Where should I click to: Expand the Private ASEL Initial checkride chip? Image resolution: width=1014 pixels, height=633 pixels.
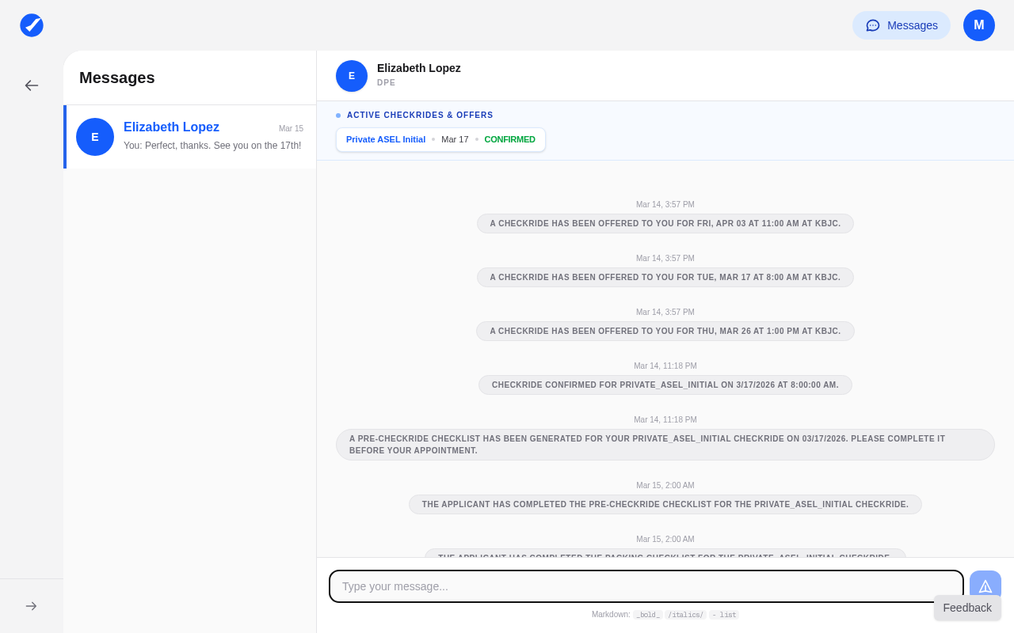[x=440, y=139]
